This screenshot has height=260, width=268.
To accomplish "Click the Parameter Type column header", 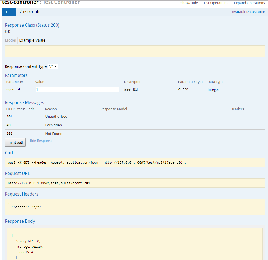I will pyautogui.click(x=191, y=82).
